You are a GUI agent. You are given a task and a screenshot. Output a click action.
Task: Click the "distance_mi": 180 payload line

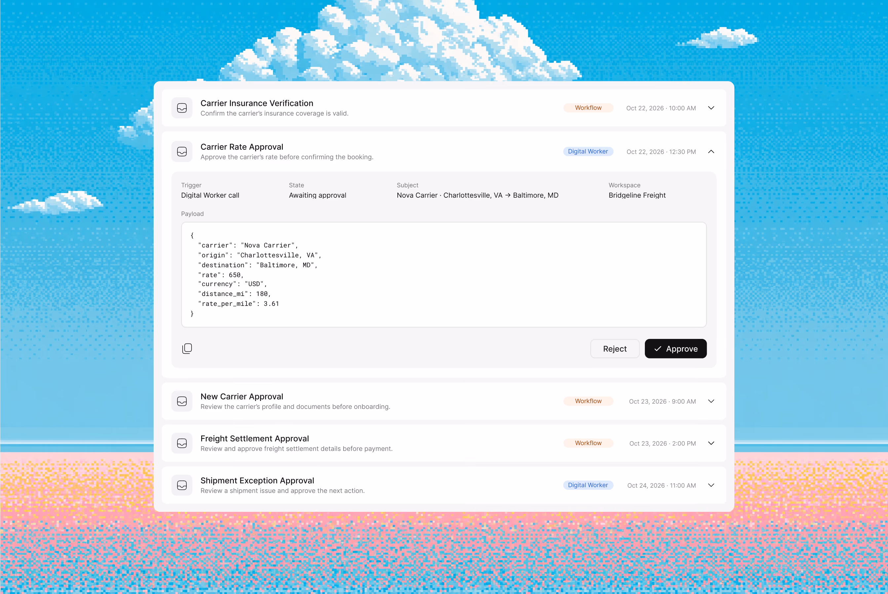234,294
